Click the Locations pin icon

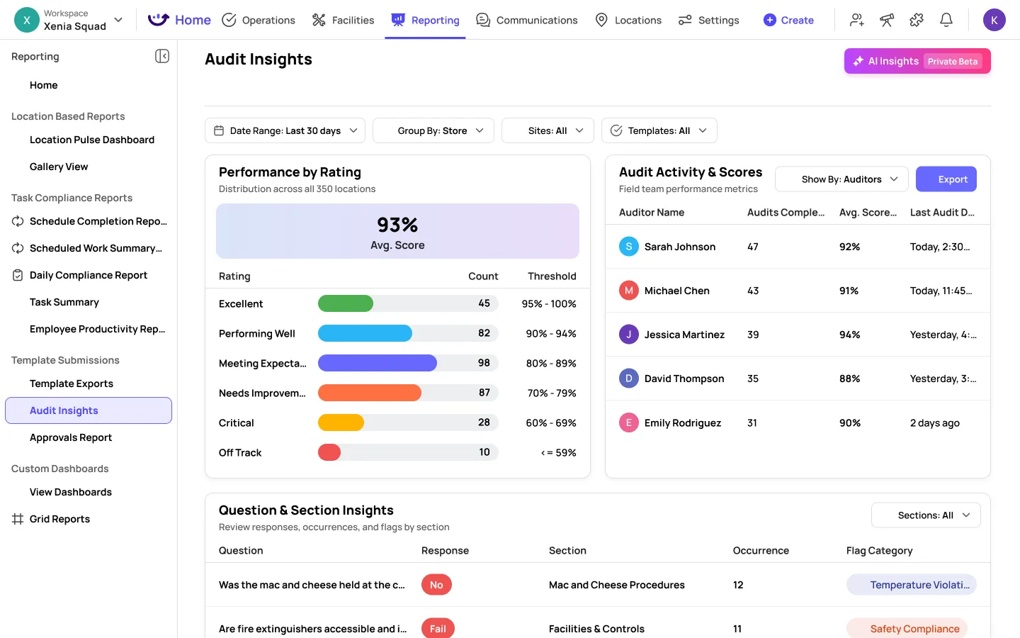(x=602, y=19)
